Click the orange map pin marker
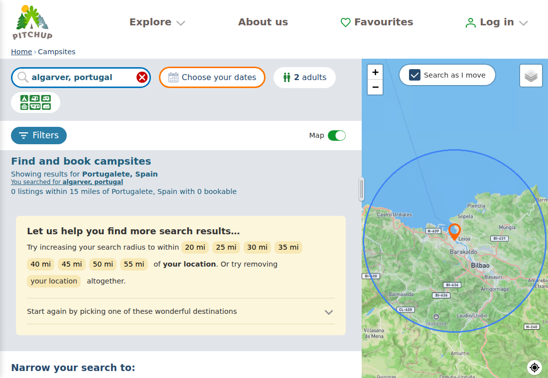This screenshot has height=378, width=548. (x=454, y=232)
